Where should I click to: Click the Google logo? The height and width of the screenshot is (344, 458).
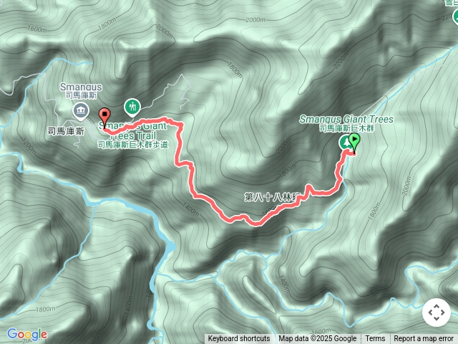point(27,335)
